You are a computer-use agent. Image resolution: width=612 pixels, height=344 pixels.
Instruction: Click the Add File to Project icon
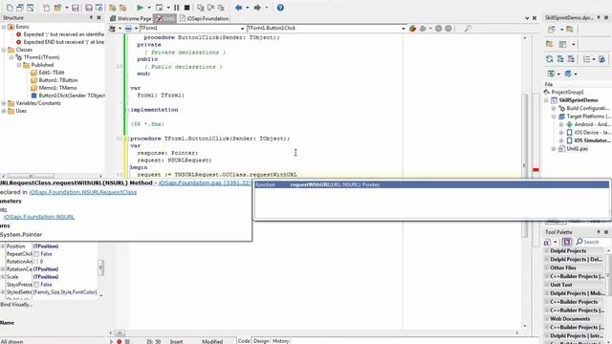113,8
